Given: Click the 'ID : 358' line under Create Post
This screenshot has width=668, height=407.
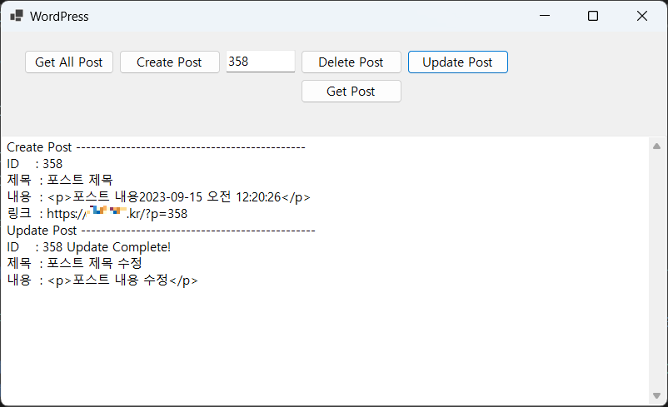Looking at the screenshot, I should tap(34, 164).
